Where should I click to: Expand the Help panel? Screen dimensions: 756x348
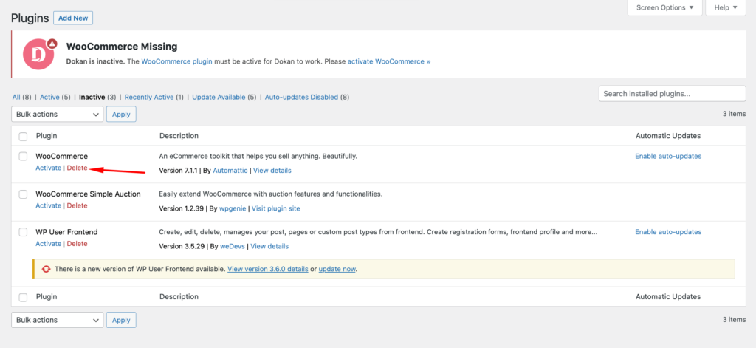click(726, 7)
